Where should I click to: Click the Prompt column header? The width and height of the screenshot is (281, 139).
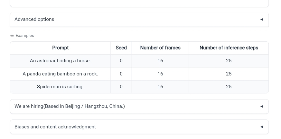click(x=61, y=48)
